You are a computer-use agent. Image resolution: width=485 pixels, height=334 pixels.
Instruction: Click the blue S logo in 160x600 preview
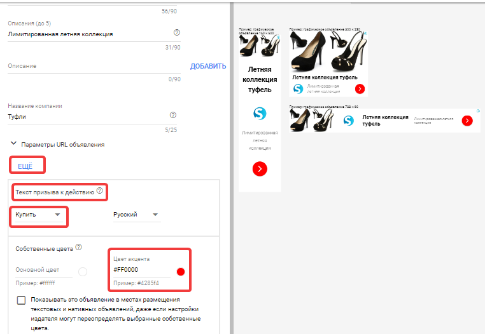click(x=260, y=113)
